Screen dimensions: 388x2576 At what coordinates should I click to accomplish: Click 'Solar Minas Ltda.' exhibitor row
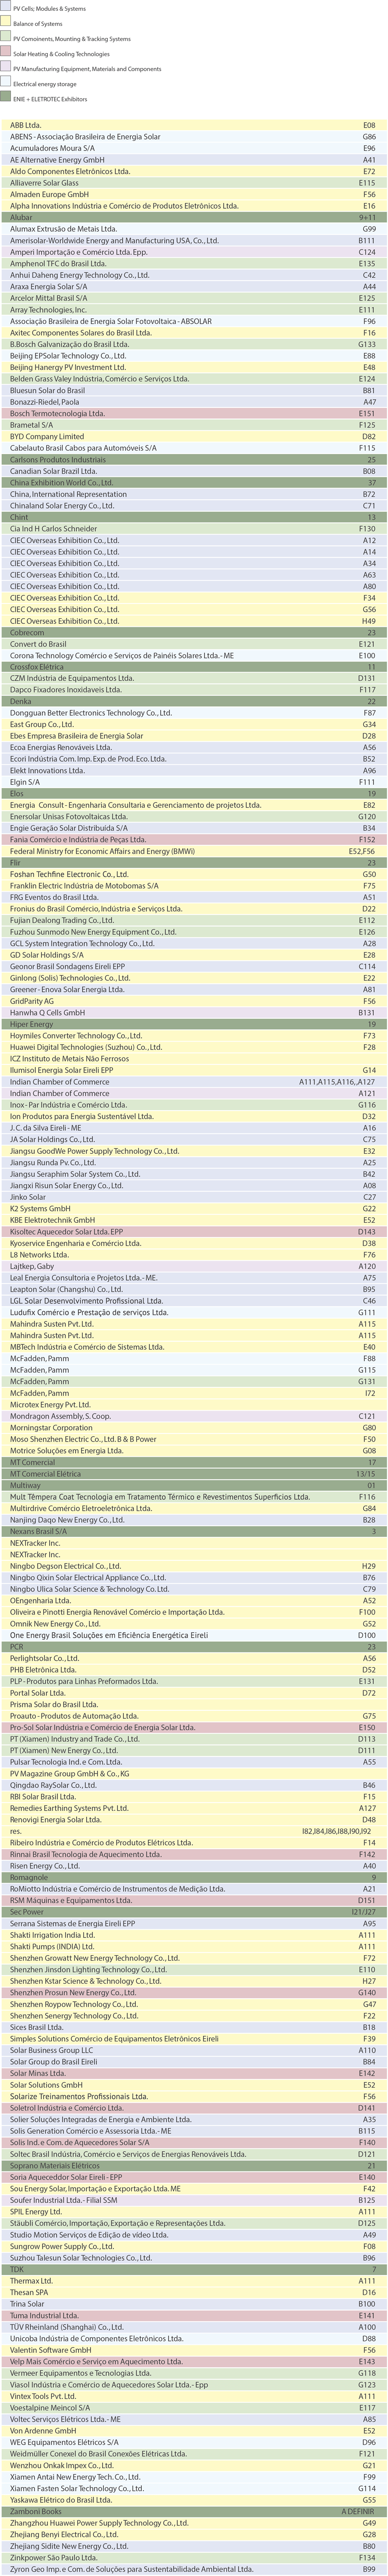194,2073
